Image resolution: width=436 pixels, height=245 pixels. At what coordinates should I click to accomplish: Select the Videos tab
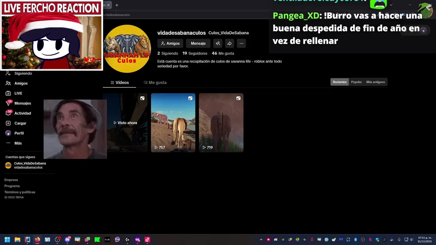tap(120, 83)
